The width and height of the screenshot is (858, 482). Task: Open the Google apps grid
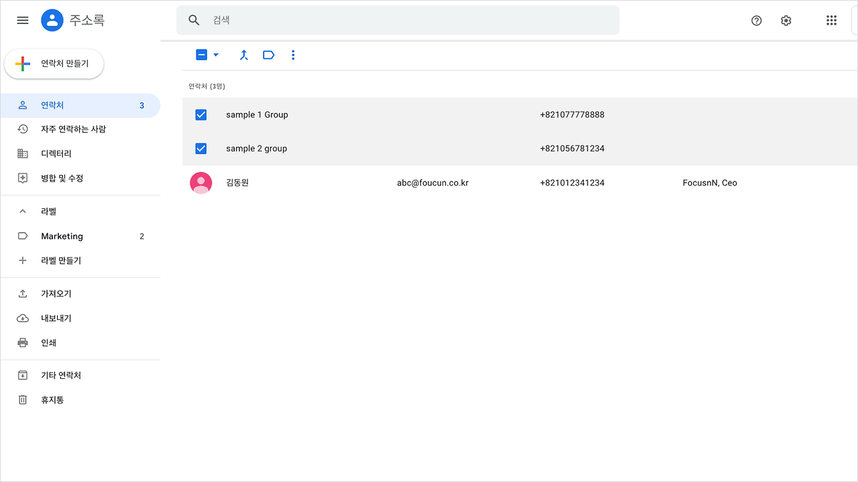pyautogui.click(x=832, y=21)
